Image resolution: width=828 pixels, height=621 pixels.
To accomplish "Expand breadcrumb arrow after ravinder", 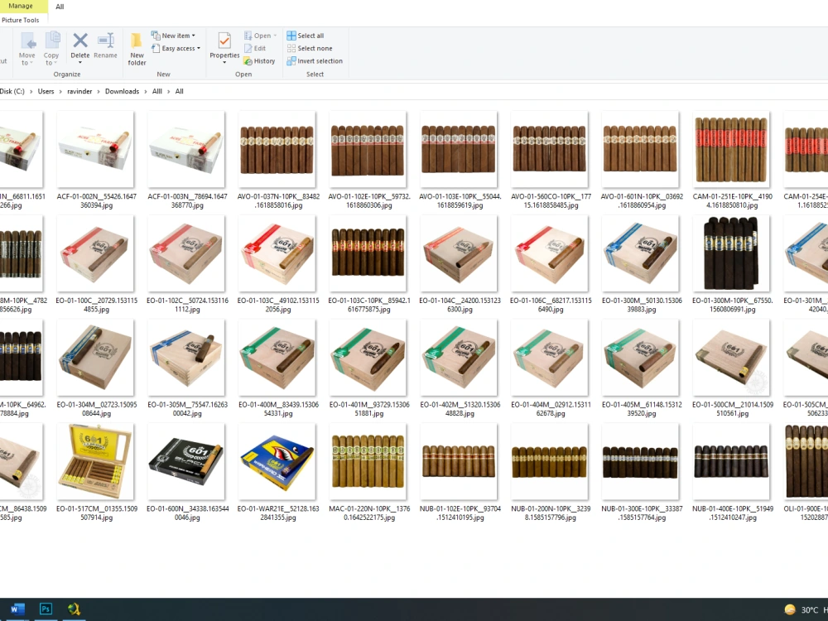I will tap(99, 91).
